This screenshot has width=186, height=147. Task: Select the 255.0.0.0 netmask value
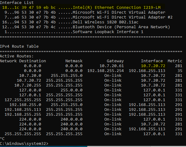click(x=72, y=90)
